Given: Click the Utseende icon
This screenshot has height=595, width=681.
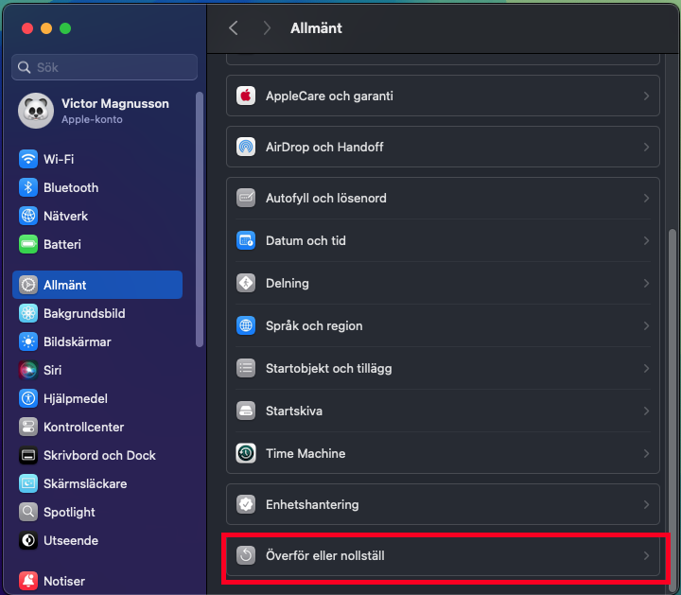Looking at the screenshot, I should point(28,540).
